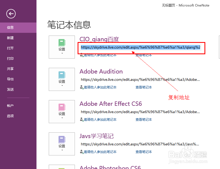Viewport: 220px width, 169px height.
Task: Open 设置 dropdown for Javs学习笔记 notebook
Action: [62, 144]
